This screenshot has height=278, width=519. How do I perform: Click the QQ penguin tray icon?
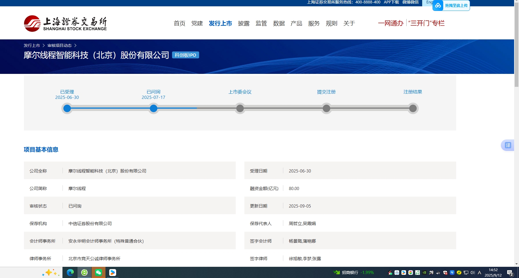tap(390, 273)
